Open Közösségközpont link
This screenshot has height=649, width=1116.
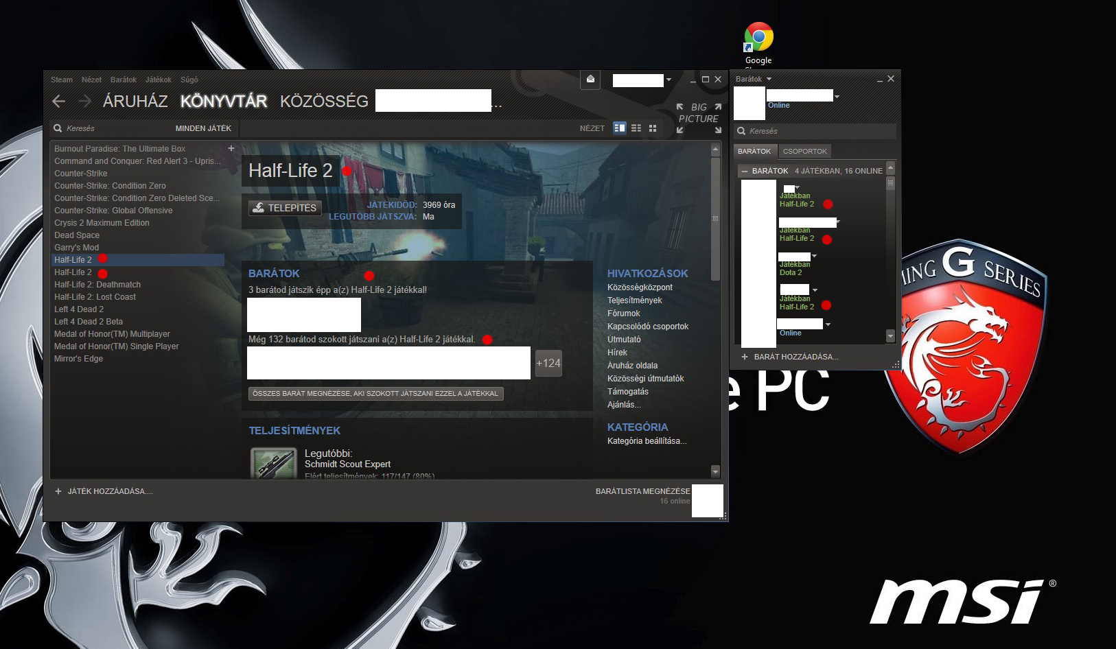point(640,287)
